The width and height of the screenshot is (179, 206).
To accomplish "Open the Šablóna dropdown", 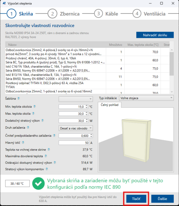I will pyautogui.click(x=76, y=99).
